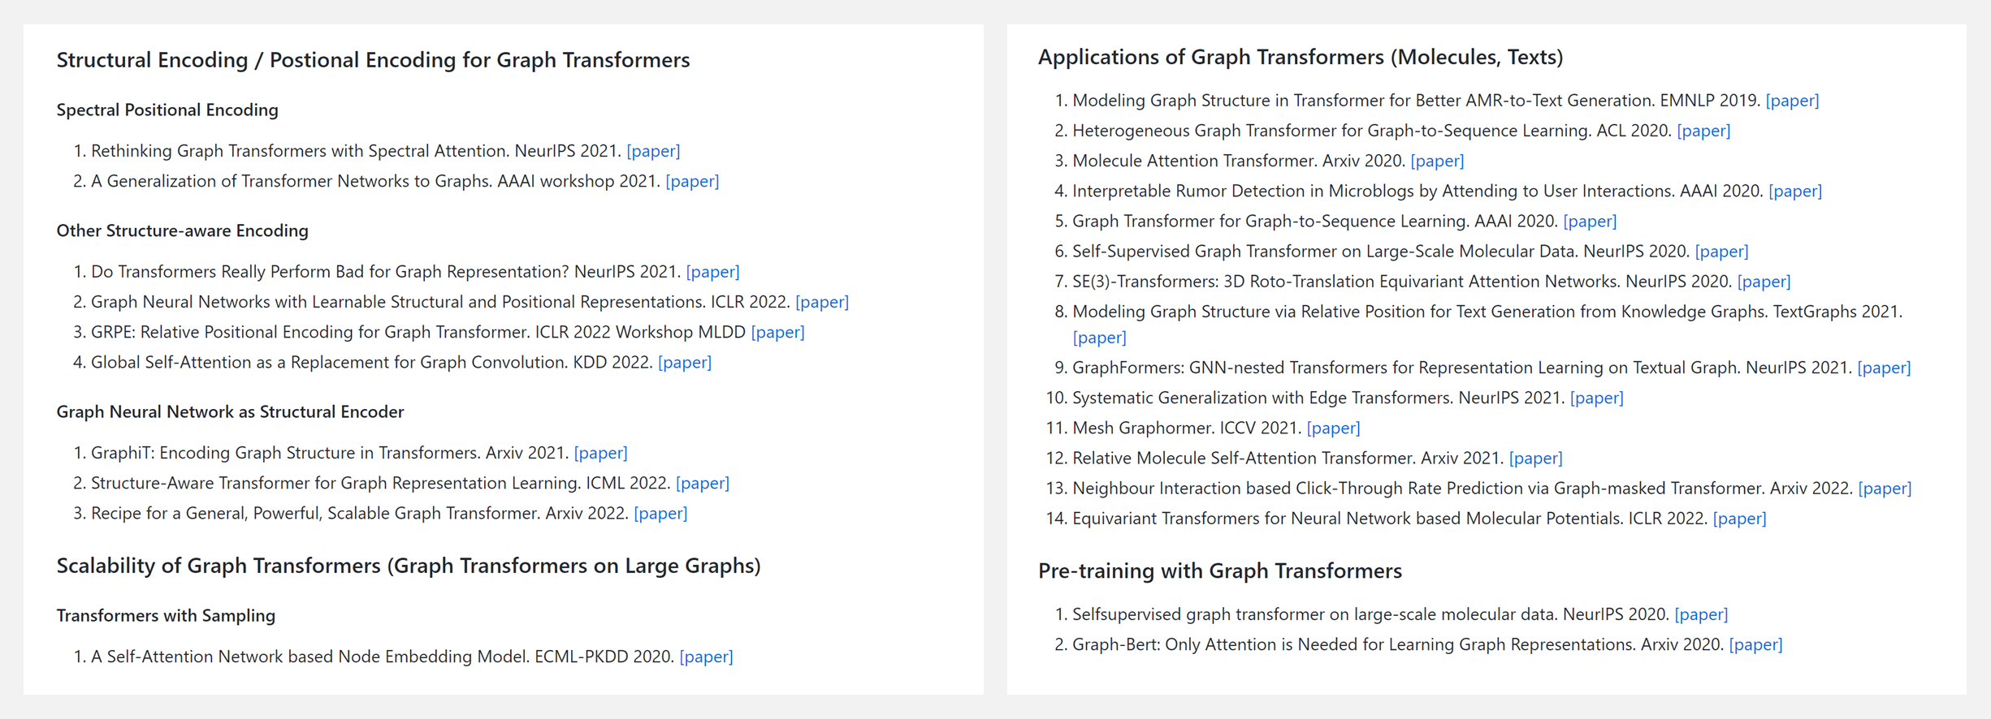The image size is (1991, 719).
Task: Open the GRPE Relative Positional Encoding paper
Action: click(777, 332)
